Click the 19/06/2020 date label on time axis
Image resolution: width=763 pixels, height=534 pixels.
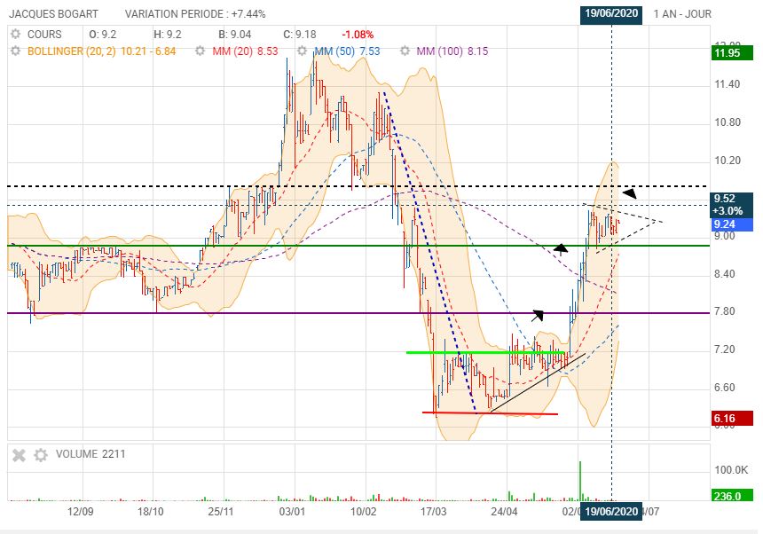tap(611, 512)
